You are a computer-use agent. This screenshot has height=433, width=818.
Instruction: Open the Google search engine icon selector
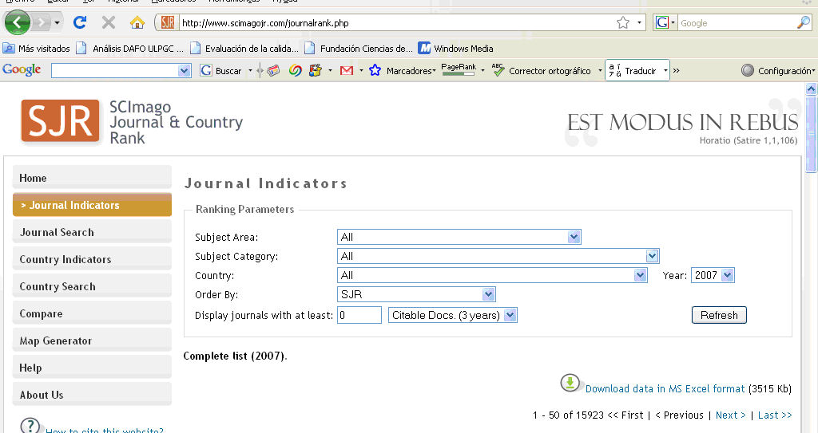665,22
